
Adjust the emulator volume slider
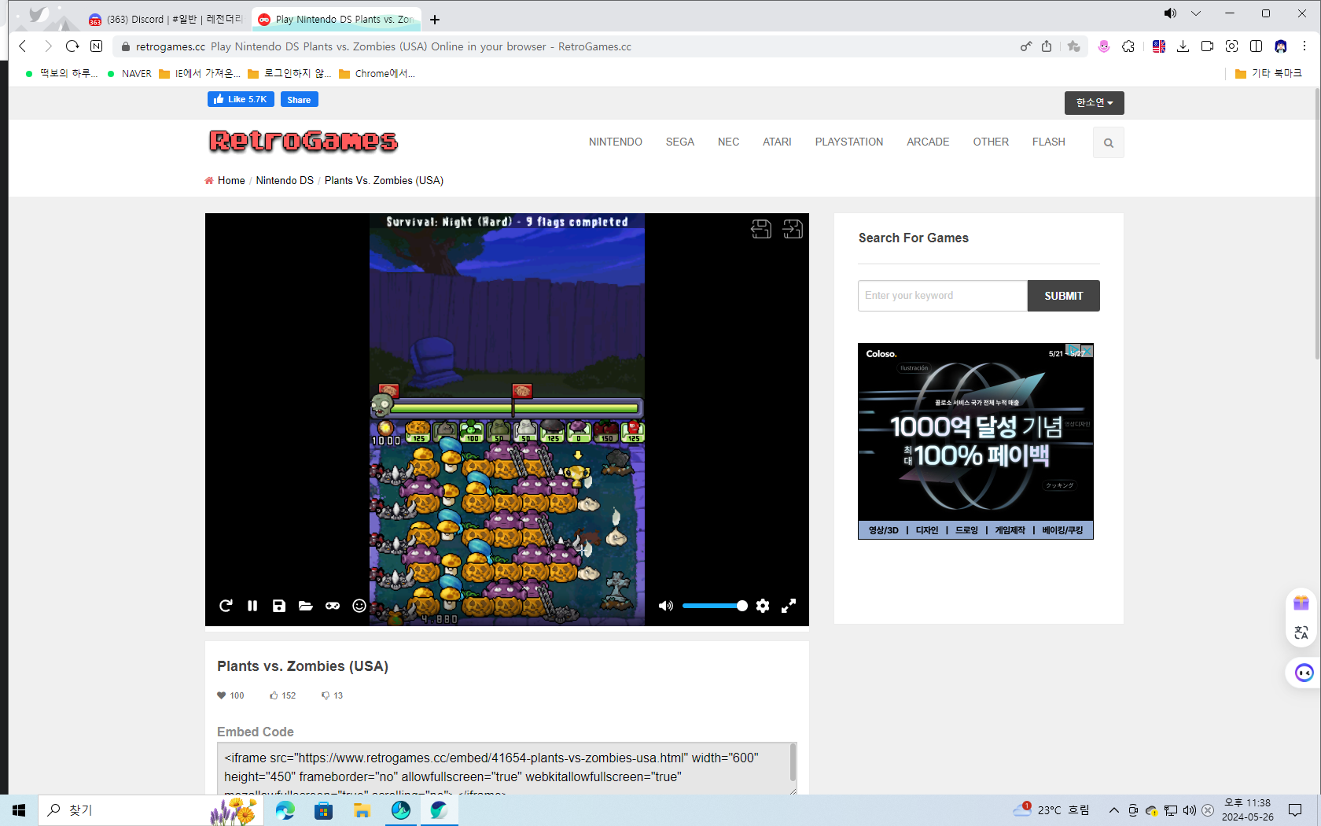(x=715, y=606)
